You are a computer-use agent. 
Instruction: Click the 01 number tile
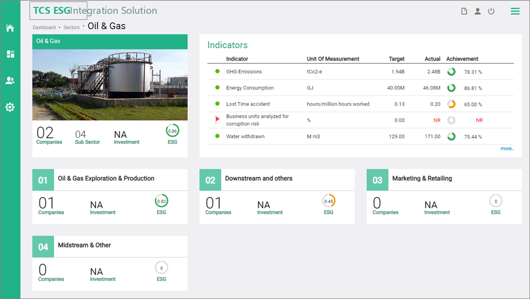tap(43, 180)
